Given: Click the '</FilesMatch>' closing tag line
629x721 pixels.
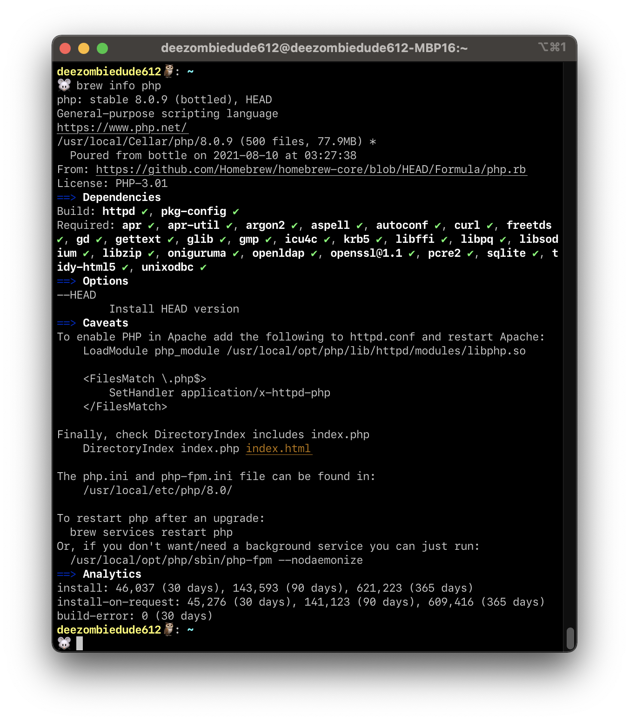Looking at the screenshot, I should click(x=125, y=407).
